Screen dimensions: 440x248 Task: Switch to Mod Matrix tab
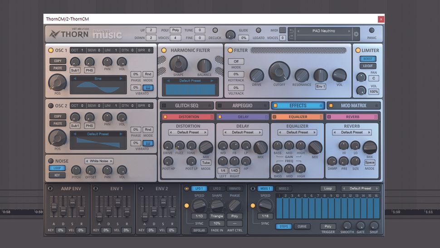click(353, 105)
